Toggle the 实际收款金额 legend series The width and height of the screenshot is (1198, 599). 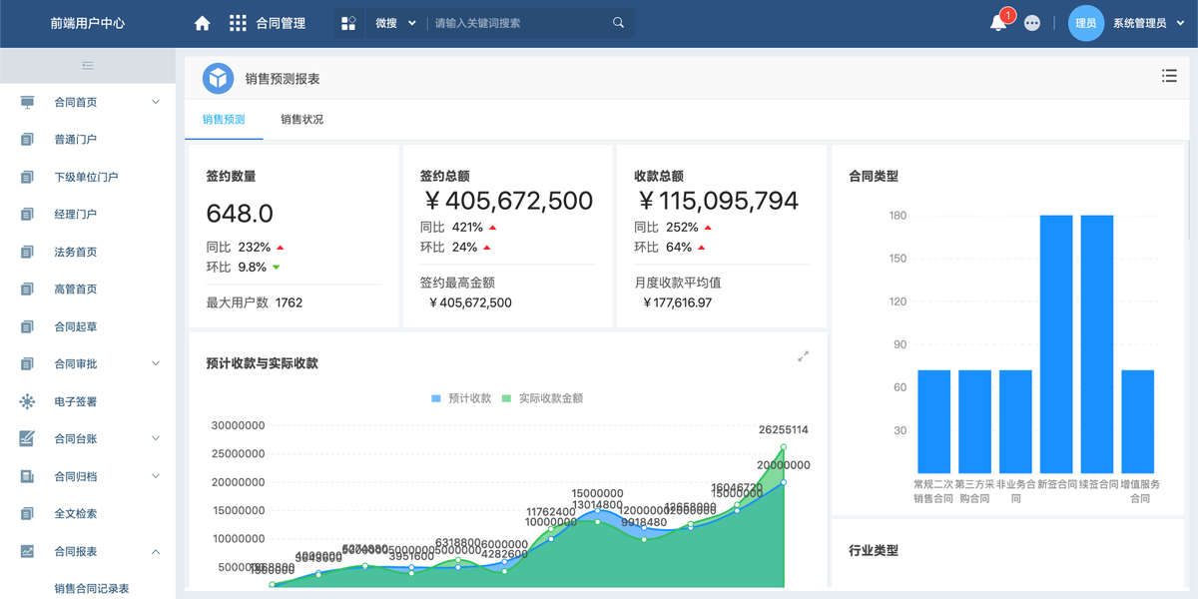pyautogui.click(x=541, y=398)
